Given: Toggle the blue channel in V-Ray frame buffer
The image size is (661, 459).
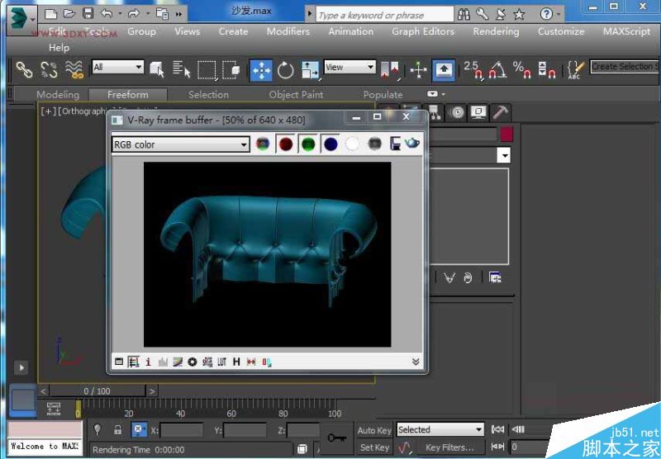Looking at the screenshot, I should point(330,144).
